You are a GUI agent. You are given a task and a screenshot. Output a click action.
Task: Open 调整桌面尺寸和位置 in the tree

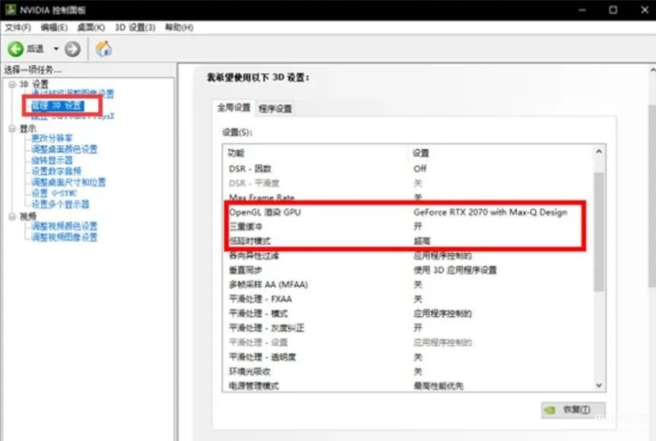pos(69,183)
